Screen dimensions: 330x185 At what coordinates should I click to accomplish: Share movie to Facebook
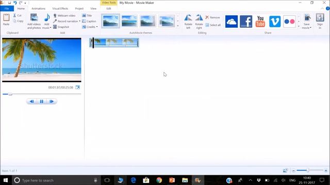[246, 22]
